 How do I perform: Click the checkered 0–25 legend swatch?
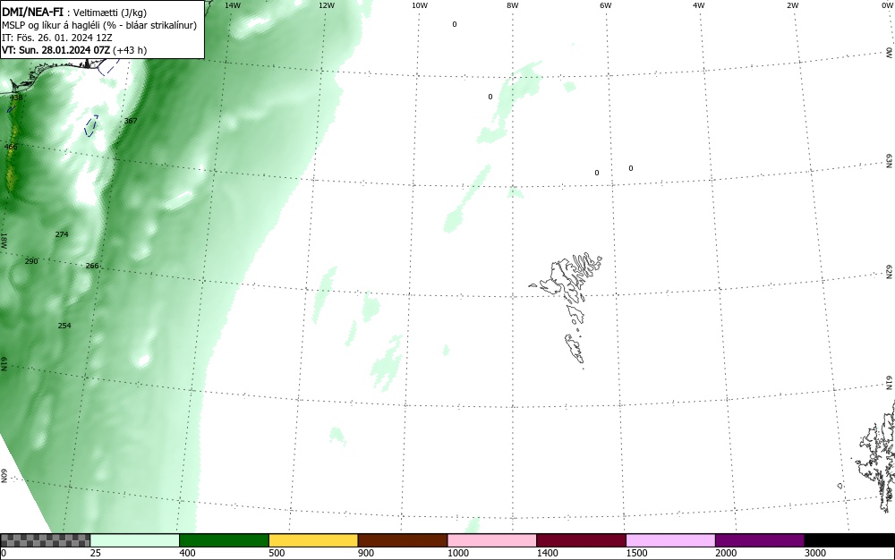pyautogui.click(x=45, y=540)
